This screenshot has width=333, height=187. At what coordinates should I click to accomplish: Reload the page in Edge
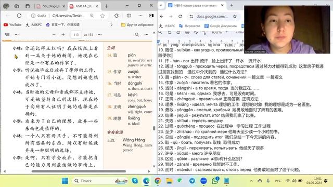pos(19,16)
